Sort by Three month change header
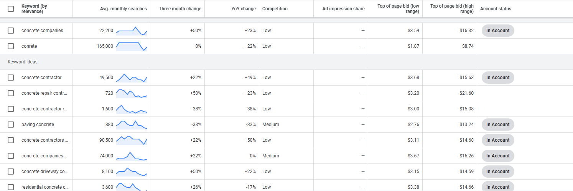The width and height of the screenshot is (573, 191). click(x=180, y=9)
